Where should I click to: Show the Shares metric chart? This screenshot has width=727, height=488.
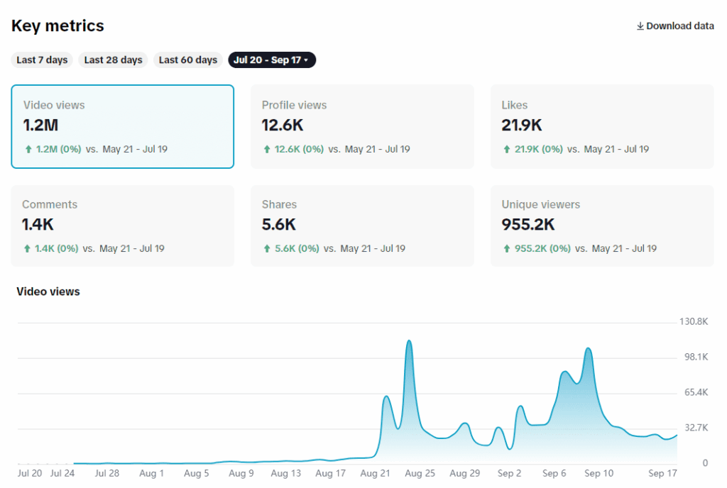362,226
